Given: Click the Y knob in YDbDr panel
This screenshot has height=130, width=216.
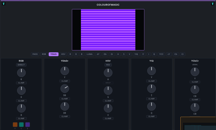Looking at the screenshot, I should [x=65, y=71].
